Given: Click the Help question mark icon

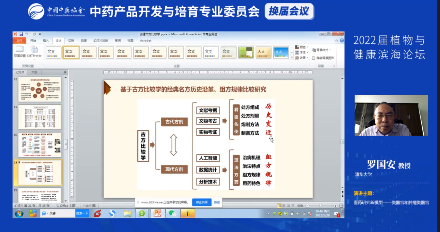Looking at the screenshot, I should click(342, 41).
